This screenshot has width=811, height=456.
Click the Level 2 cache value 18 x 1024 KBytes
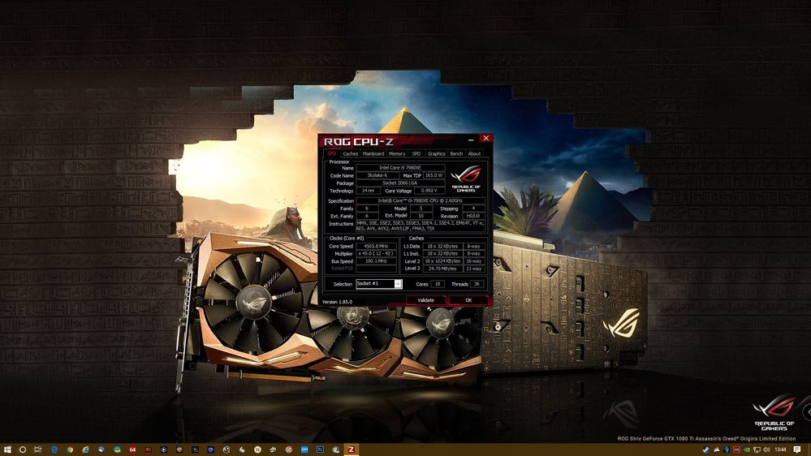click(x=442, y=261)
